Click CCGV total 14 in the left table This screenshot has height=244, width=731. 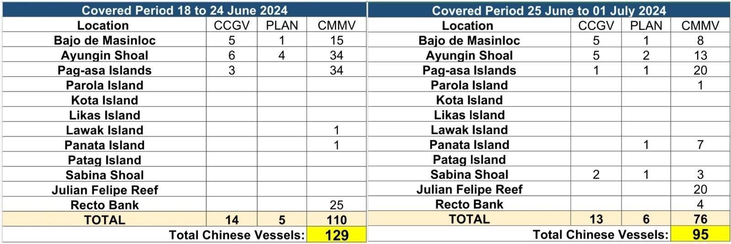point(232,220)
